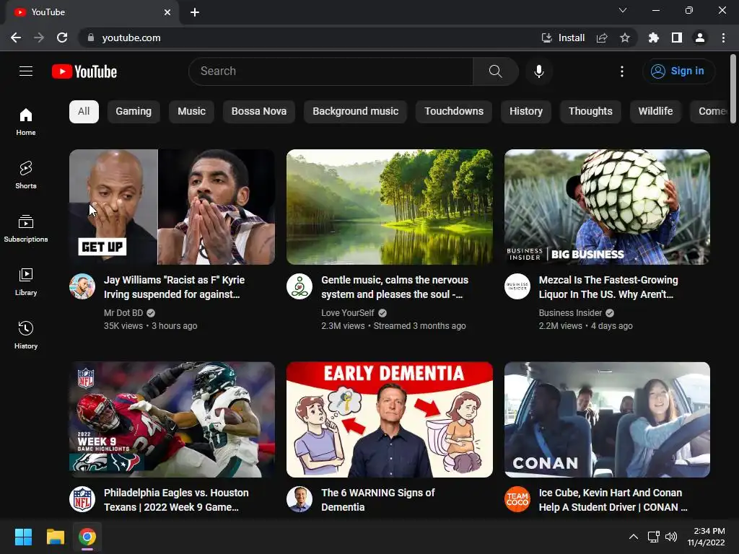Start voice search with microphone icon
Viewport: 739px width, 554px height.
[538, 71]
